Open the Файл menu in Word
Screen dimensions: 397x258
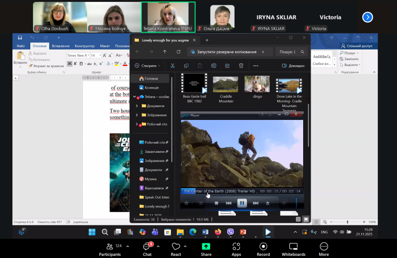pyautogui.click(x=21, y=46)
